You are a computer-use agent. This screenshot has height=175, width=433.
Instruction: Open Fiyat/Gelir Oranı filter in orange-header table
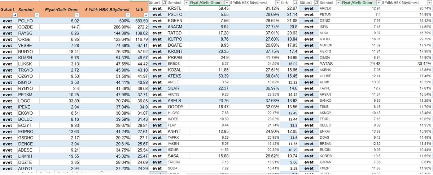77,15
